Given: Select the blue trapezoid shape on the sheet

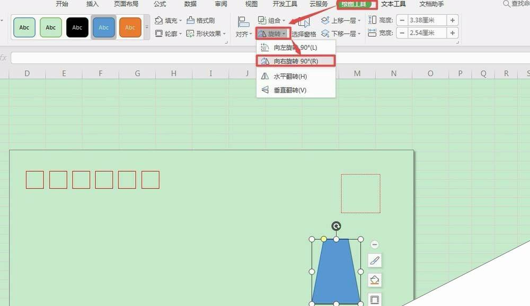Looking at the screenshot, I should coord(335,270).
